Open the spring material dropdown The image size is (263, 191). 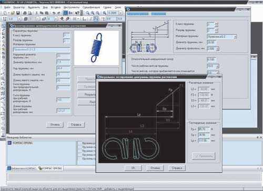[x=235, y=37]
